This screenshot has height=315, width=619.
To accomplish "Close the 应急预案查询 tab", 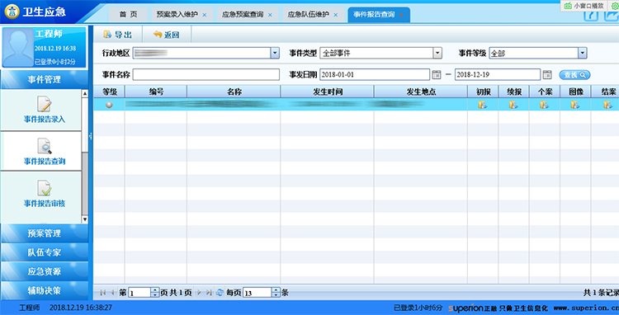I will click(x=270, y=15).
